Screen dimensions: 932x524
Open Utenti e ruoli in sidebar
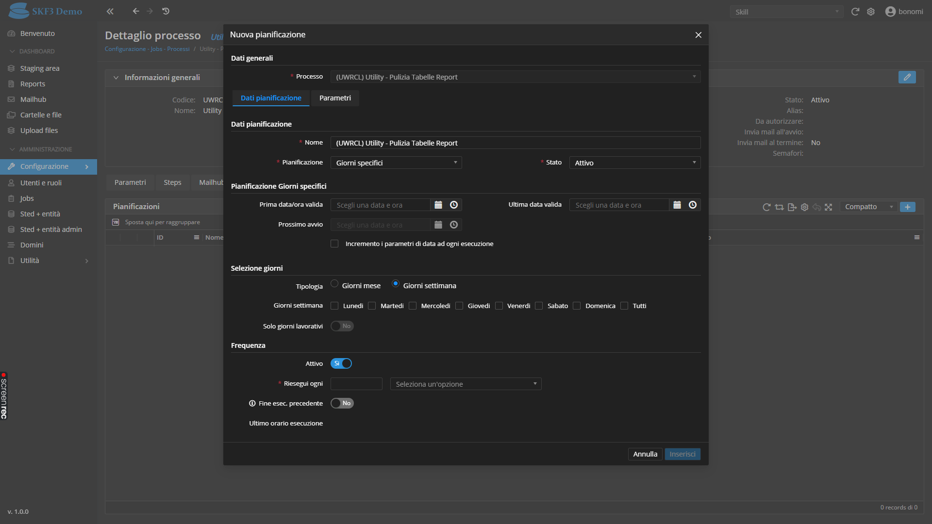click(41, 183)
